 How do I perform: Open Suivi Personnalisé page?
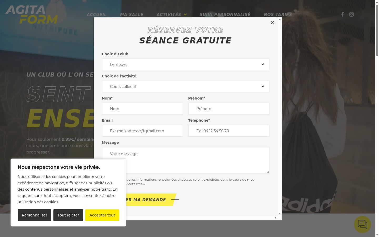point(225,14)
